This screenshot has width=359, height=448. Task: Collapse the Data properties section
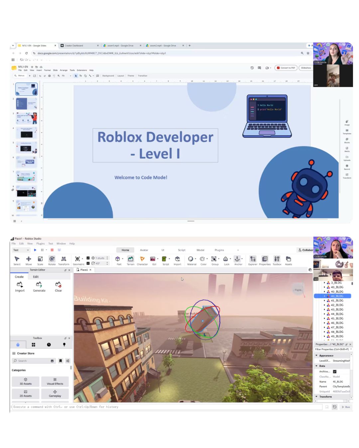(x=316, y=366)
